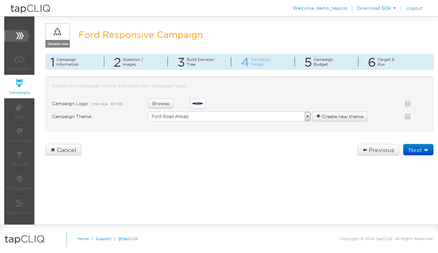
Task: Click the copyright 2014 tapCLIQ text
Action: (386, 239)
